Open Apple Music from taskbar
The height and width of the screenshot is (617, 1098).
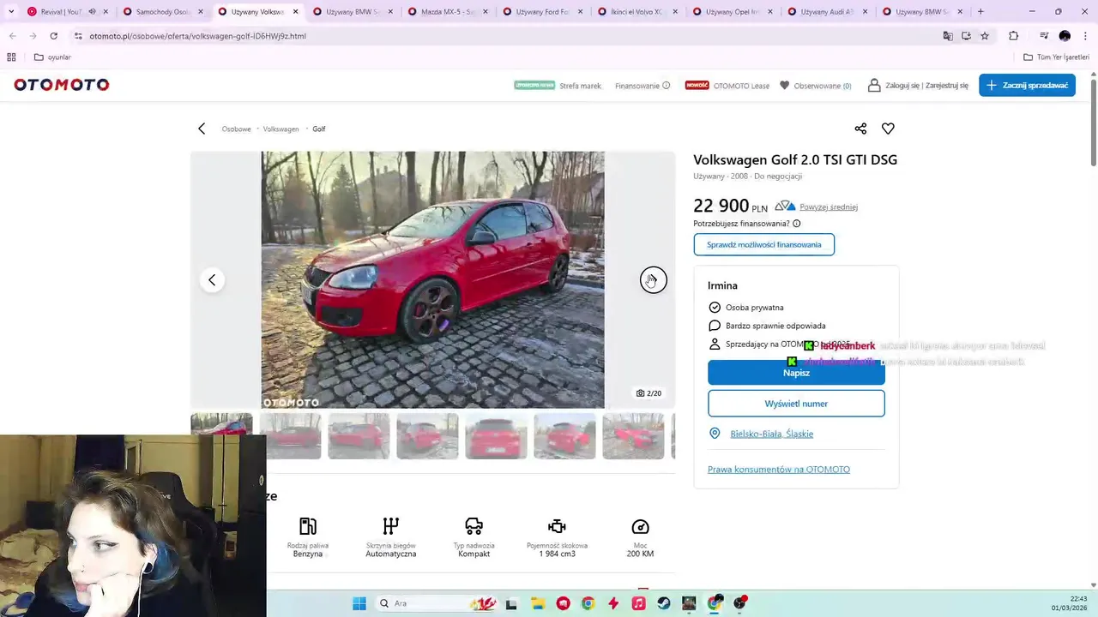[638, 603]
